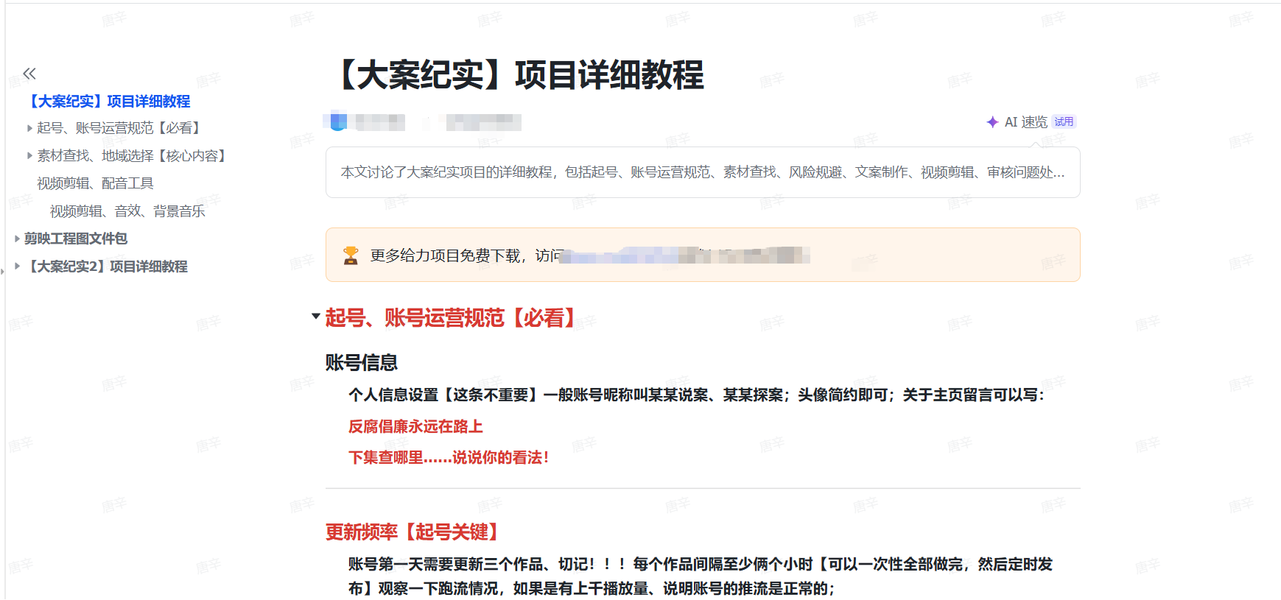
Task: Open the AI 速览 summary button
Action: pyautogui.click(x=1025, y=122)
